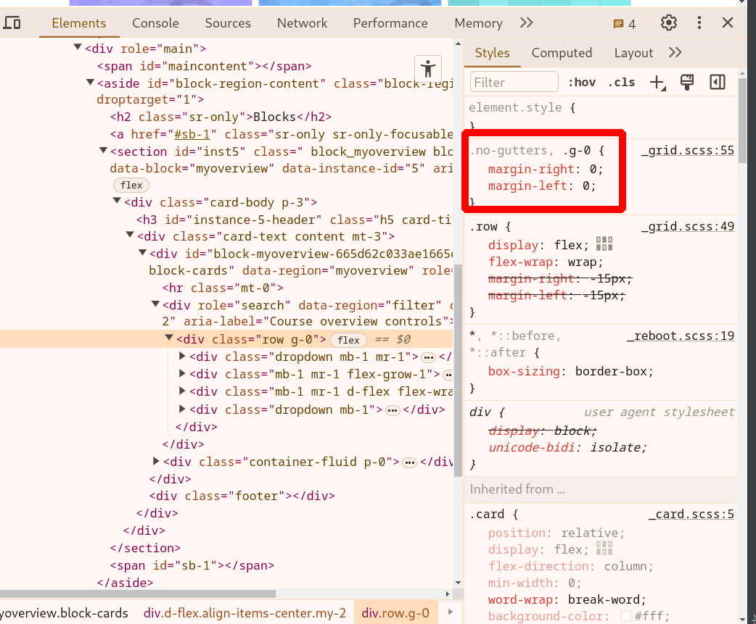Toggle the device toolbar icon

[x=12, y=22]
